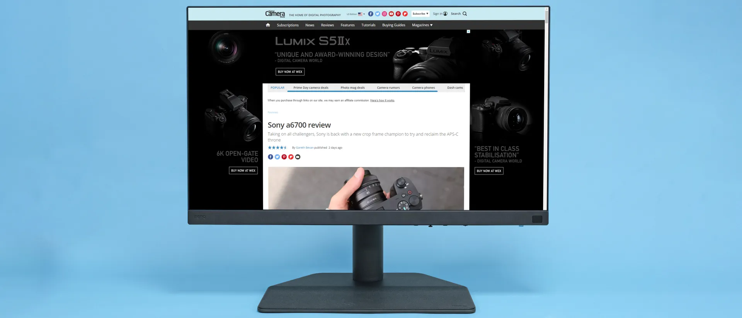Viewport: 742px width, 318px height.
Task: Close the Lumix advertisement banner
Action: pyautogui.click(x=468, y=32)
